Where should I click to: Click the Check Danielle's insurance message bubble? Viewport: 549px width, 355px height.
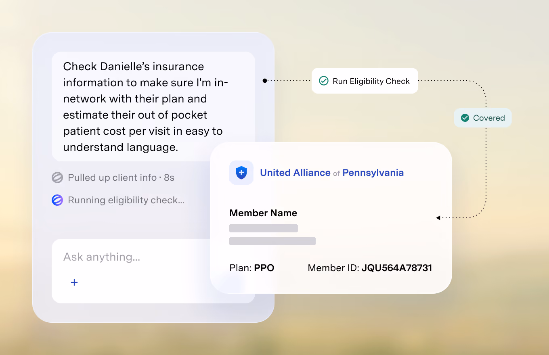[153, 106]
